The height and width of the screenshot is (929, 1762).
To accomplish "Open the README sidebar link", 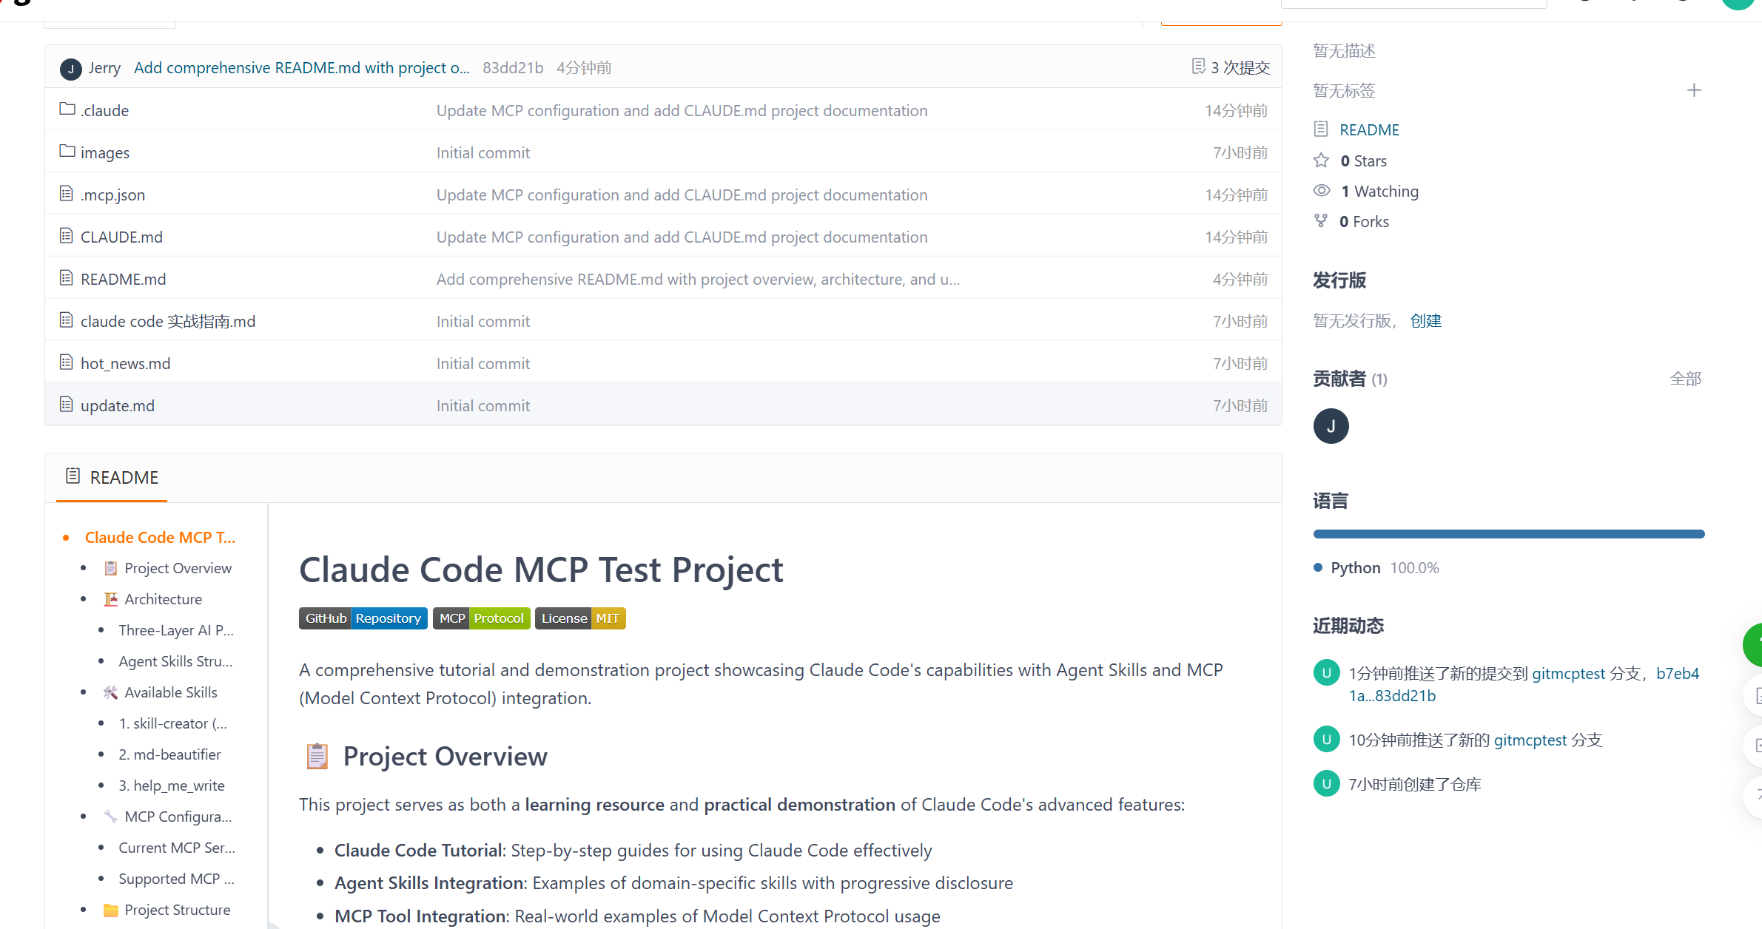I will point(1368,129).
